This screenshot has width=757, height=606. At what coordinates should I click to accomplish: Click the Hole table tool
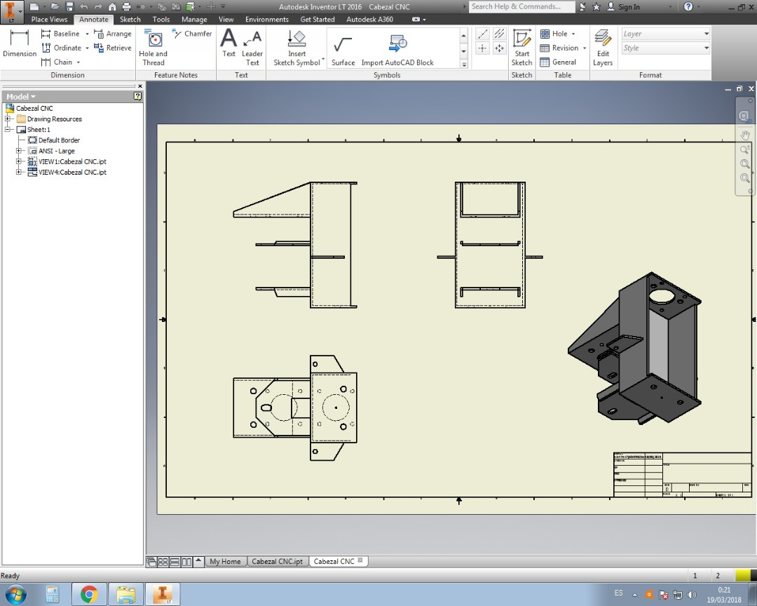[553, 34]
